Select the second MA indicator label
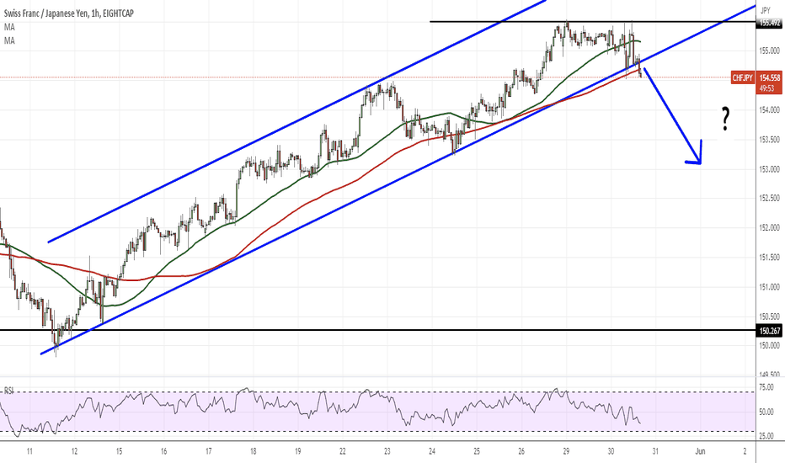785x463 pixels. click(9, 41)
